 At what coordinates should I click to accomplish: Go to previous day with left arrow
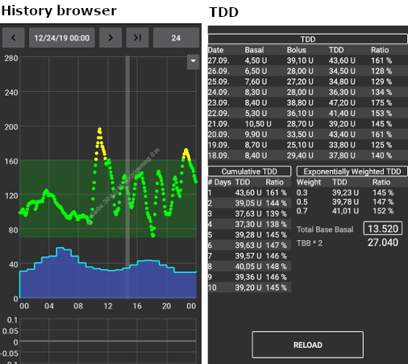[x=14, y=38]
